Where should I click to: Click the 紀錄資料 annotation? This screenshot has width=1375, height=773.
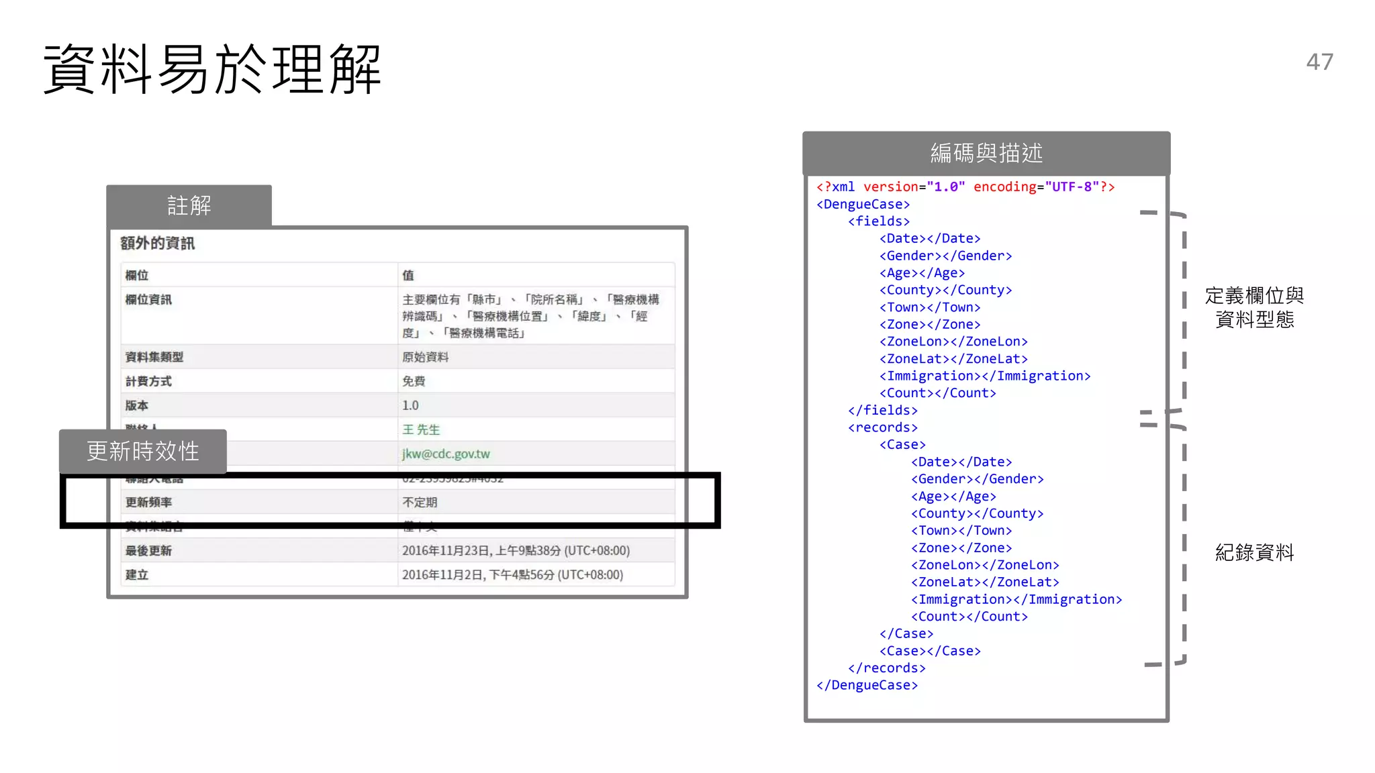click(x=1254, y=552)
